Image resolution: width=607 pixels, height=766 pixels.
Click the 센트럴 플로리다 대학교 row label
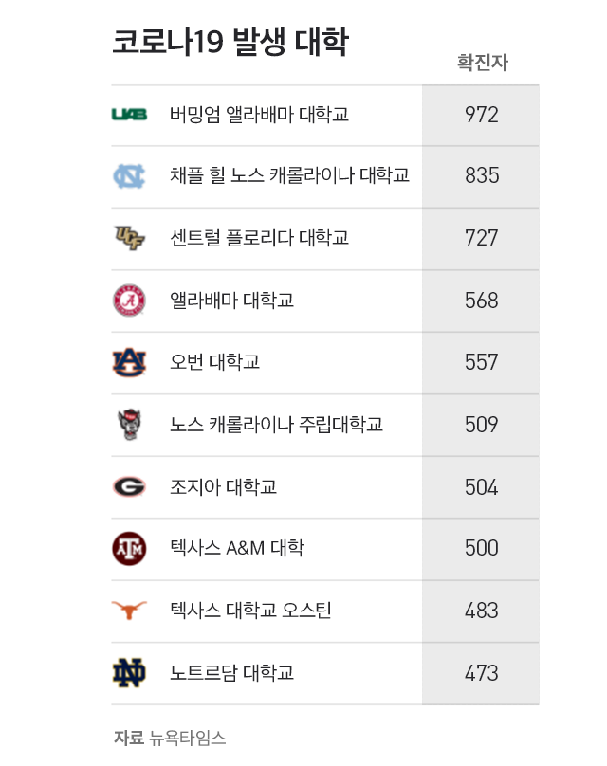[x=259, y=238]
